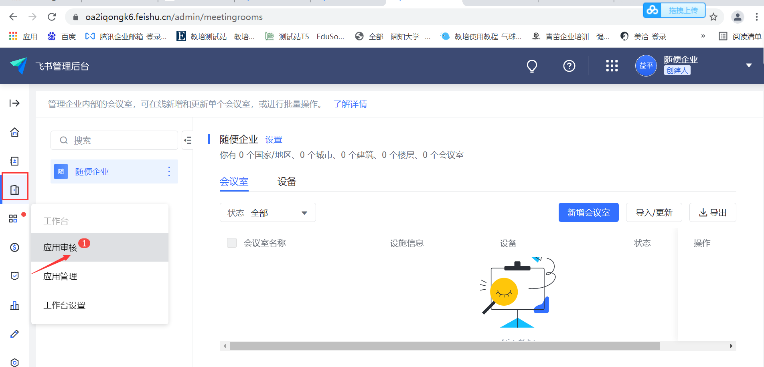Open the contacts icon in sidebar
Viewport: 764px width, 367px height.
14,161
